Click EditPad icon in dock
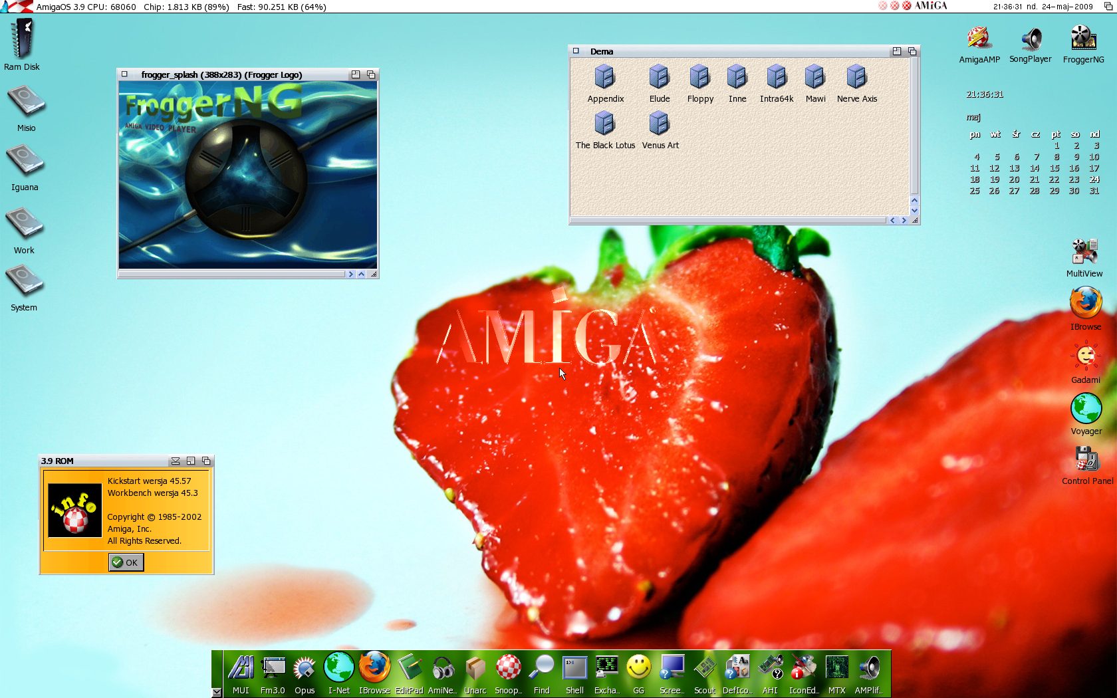 coord(409,673)
